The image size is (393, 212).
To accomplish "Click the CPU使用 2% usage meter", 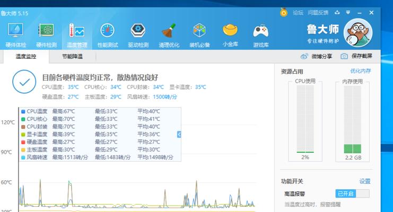I will click(305, 121).
